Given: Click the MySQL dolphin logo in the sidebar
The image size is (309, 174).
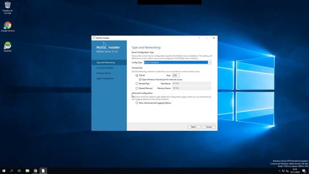Looking at the screenshot, I should click(x=105, y=44).
